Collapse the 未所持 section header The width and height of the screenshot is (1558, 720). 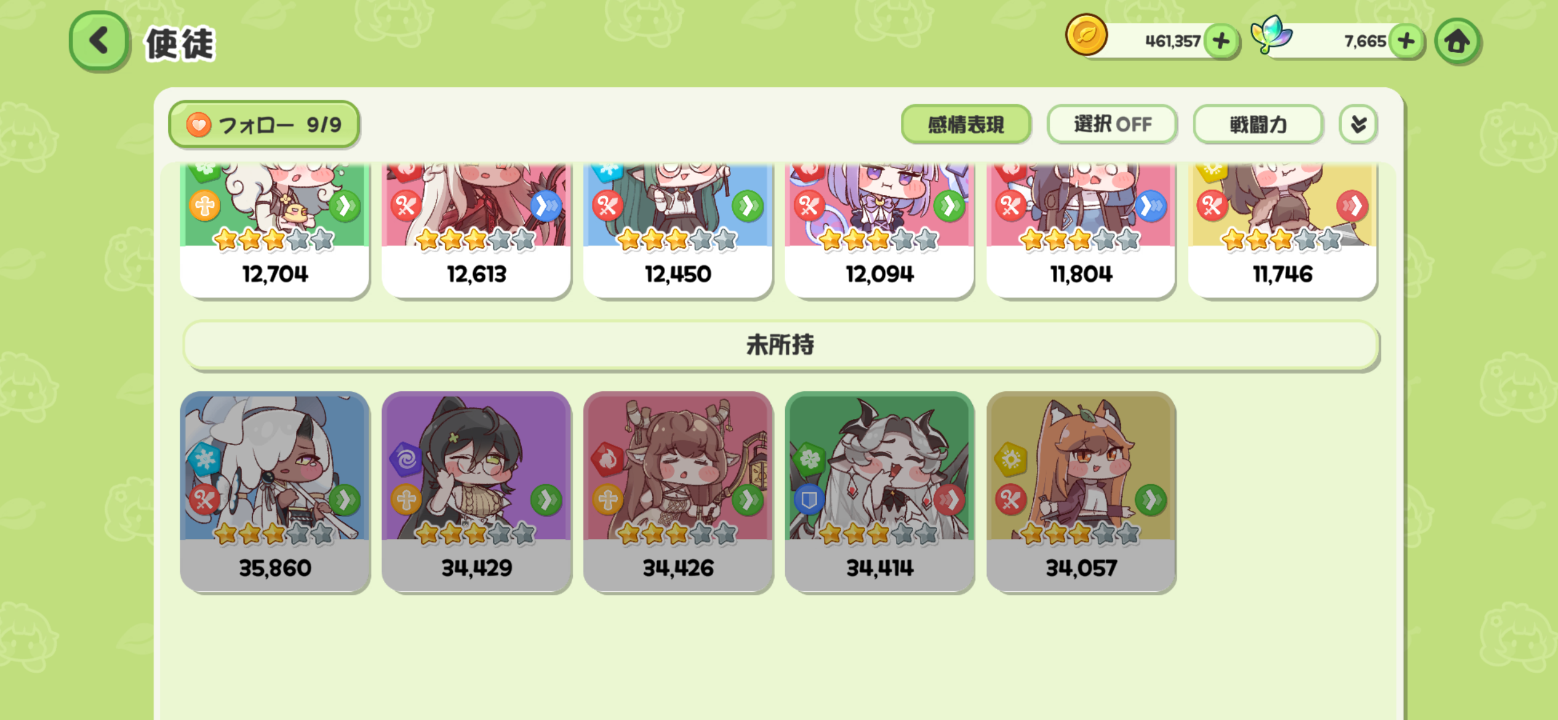click(x=780, y=345)
